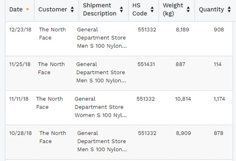This screenshot has height=161, width=236.
Task: Select the 12/23/18 date cell
Action: click(x=20, y=29)
